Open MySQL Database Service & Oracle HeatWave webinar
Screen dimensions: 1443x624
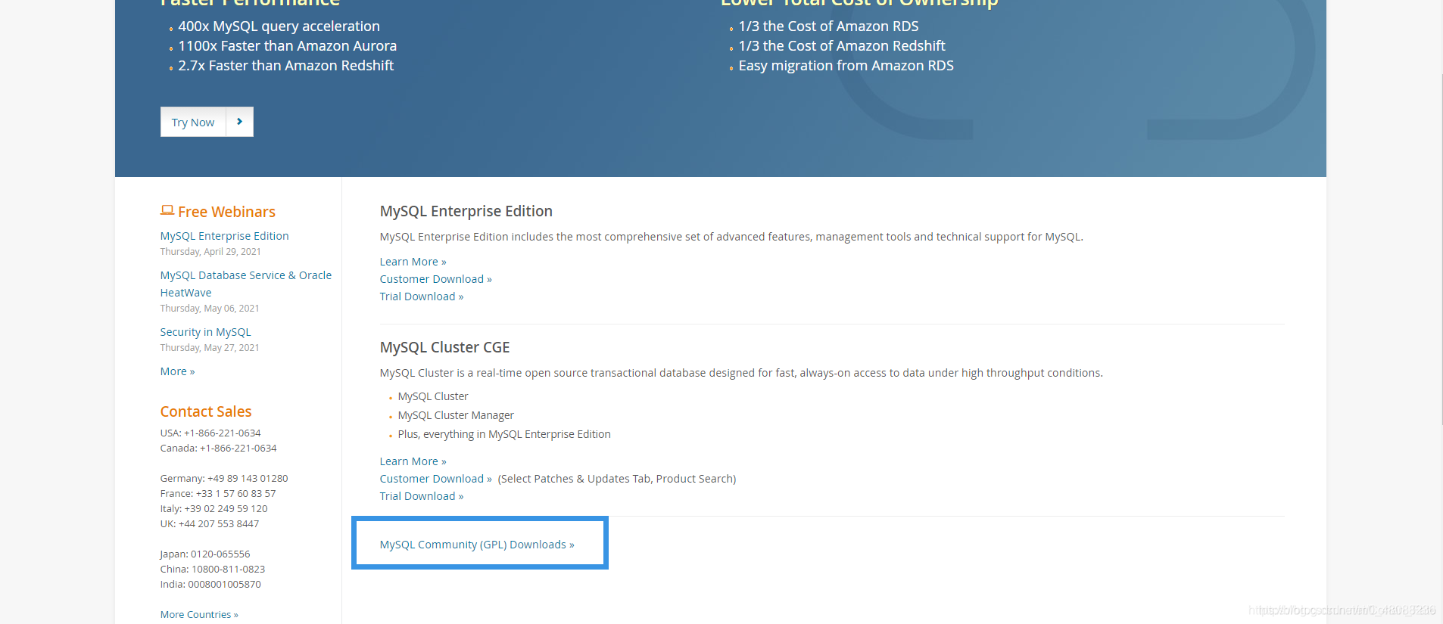246,284
